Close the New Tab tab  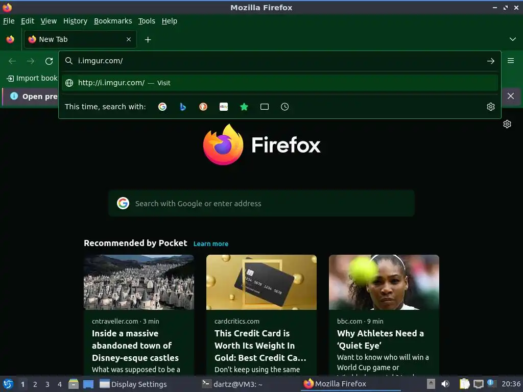(129, 39)
